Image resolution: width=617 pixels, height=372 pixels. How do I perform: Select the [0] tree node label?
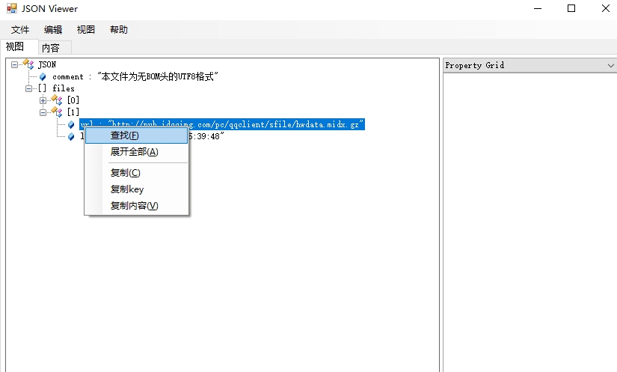click(73, 100)
